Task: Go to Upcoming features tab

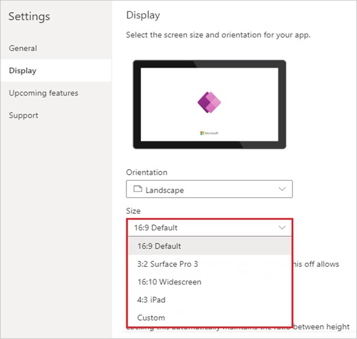Action: coord(44,93)
